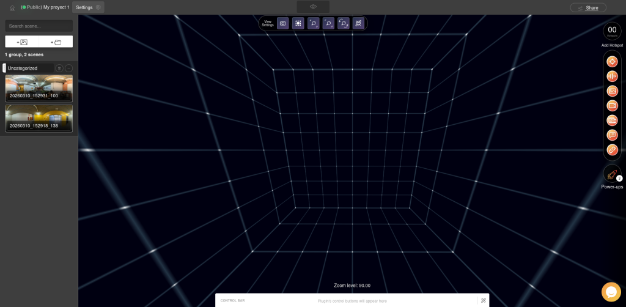Add a navigation target hotspot
Screen dimensions: 626x307
(x=612, y=62)
